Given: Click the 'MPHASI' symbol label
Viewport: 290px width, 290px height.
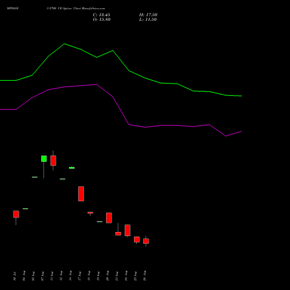Looking at the screenshot, I should [x=13, y=9].
